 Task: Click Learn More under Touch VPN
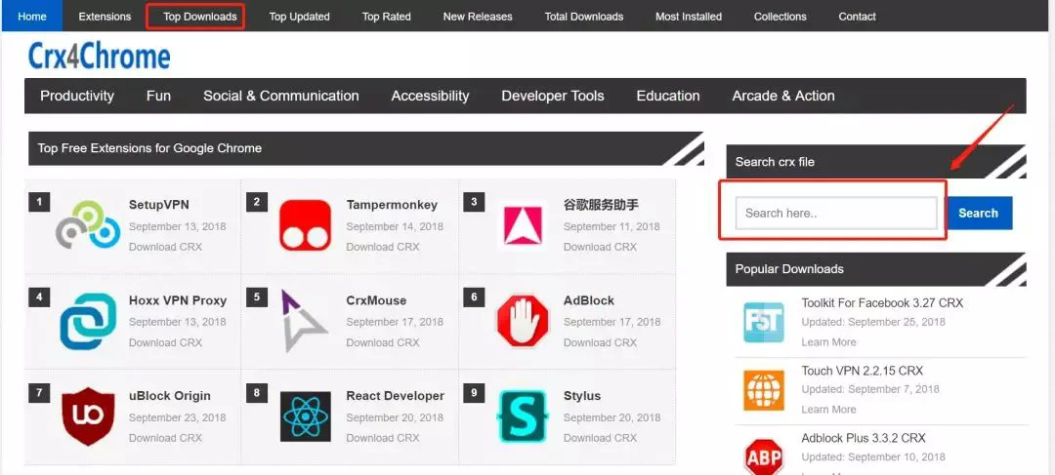(x=828, y=409)
